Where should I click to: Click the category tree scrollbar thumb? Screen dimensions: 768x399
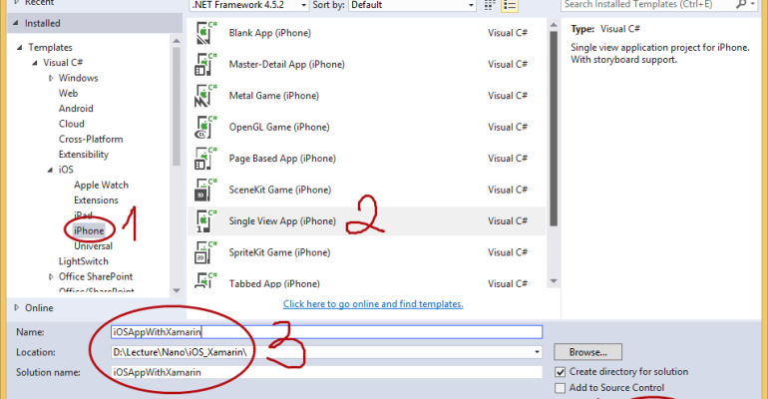click(x=177, y=107)
